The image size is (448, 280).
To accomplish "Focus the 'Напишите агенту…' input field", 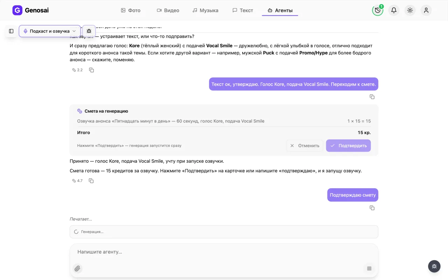I will coord(224,252).
